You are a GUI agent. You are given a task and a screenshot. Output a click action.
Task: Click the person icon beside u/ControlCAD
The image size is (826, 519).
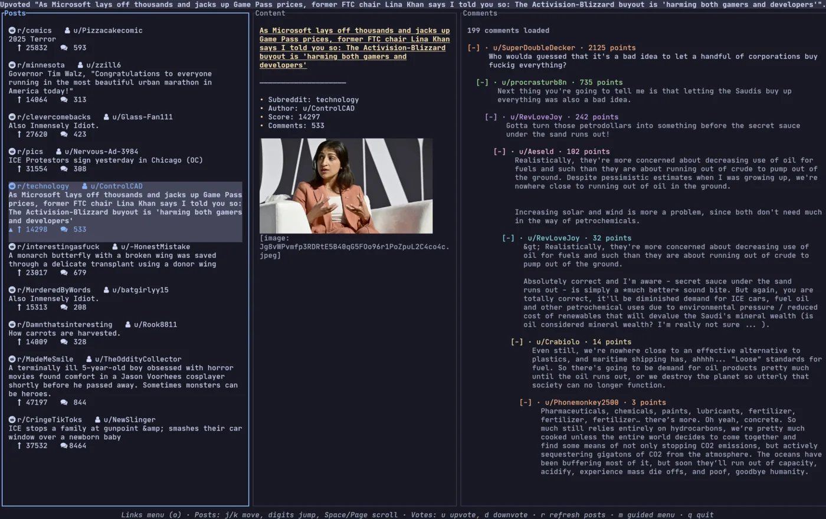point(86,186)
